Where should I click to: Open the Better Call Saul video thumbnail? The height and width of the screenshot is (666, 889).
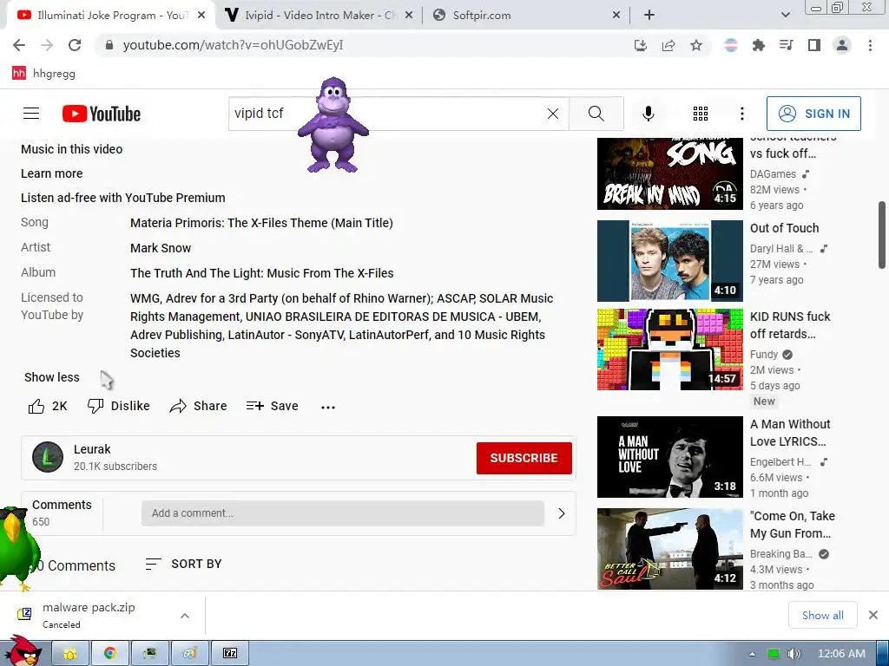coord(669,549)
